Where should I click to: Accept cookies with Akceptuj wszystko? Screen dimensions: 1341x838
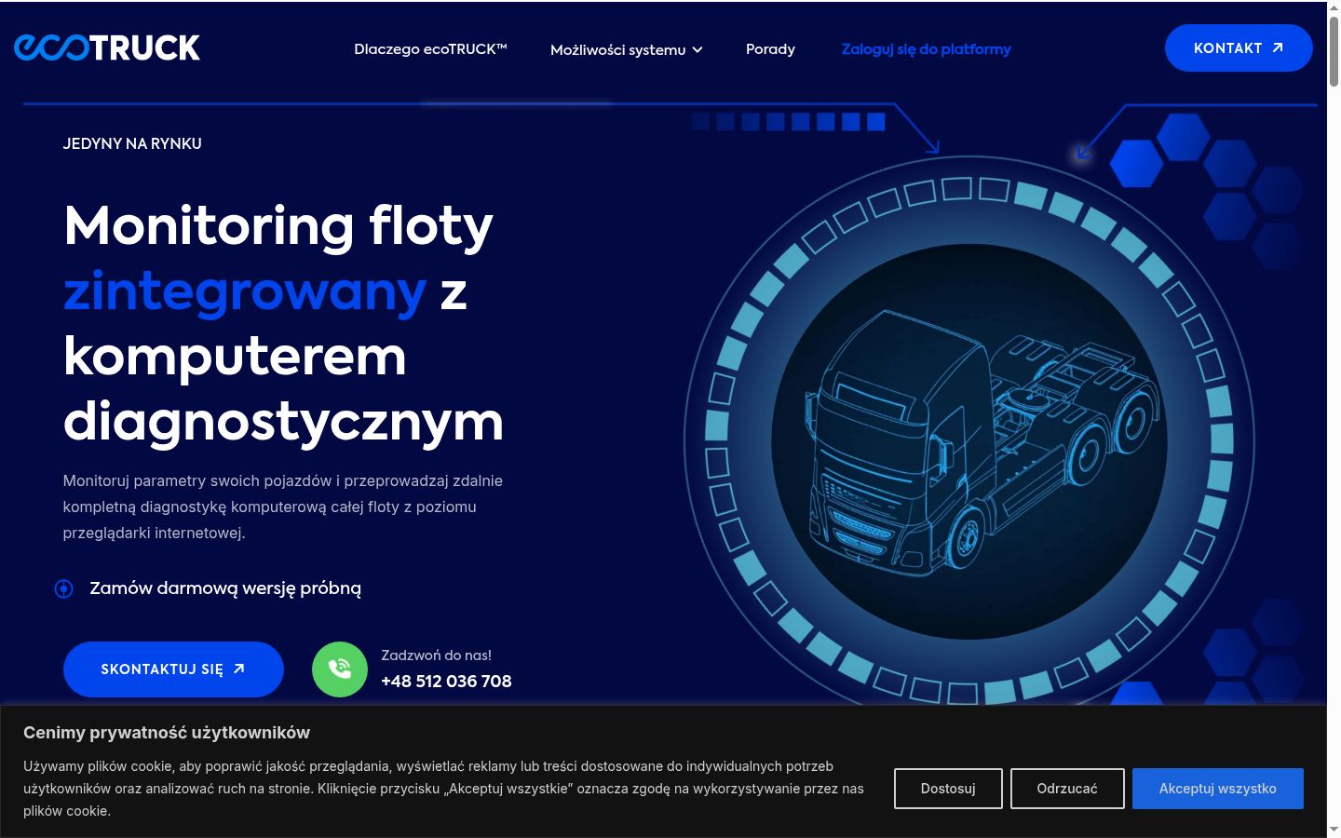click(1218, 789)
